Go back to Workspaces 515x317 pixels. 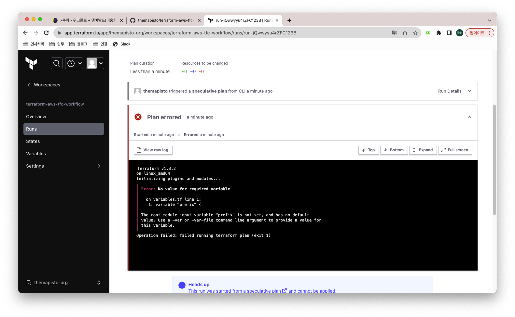click(44, 85)
